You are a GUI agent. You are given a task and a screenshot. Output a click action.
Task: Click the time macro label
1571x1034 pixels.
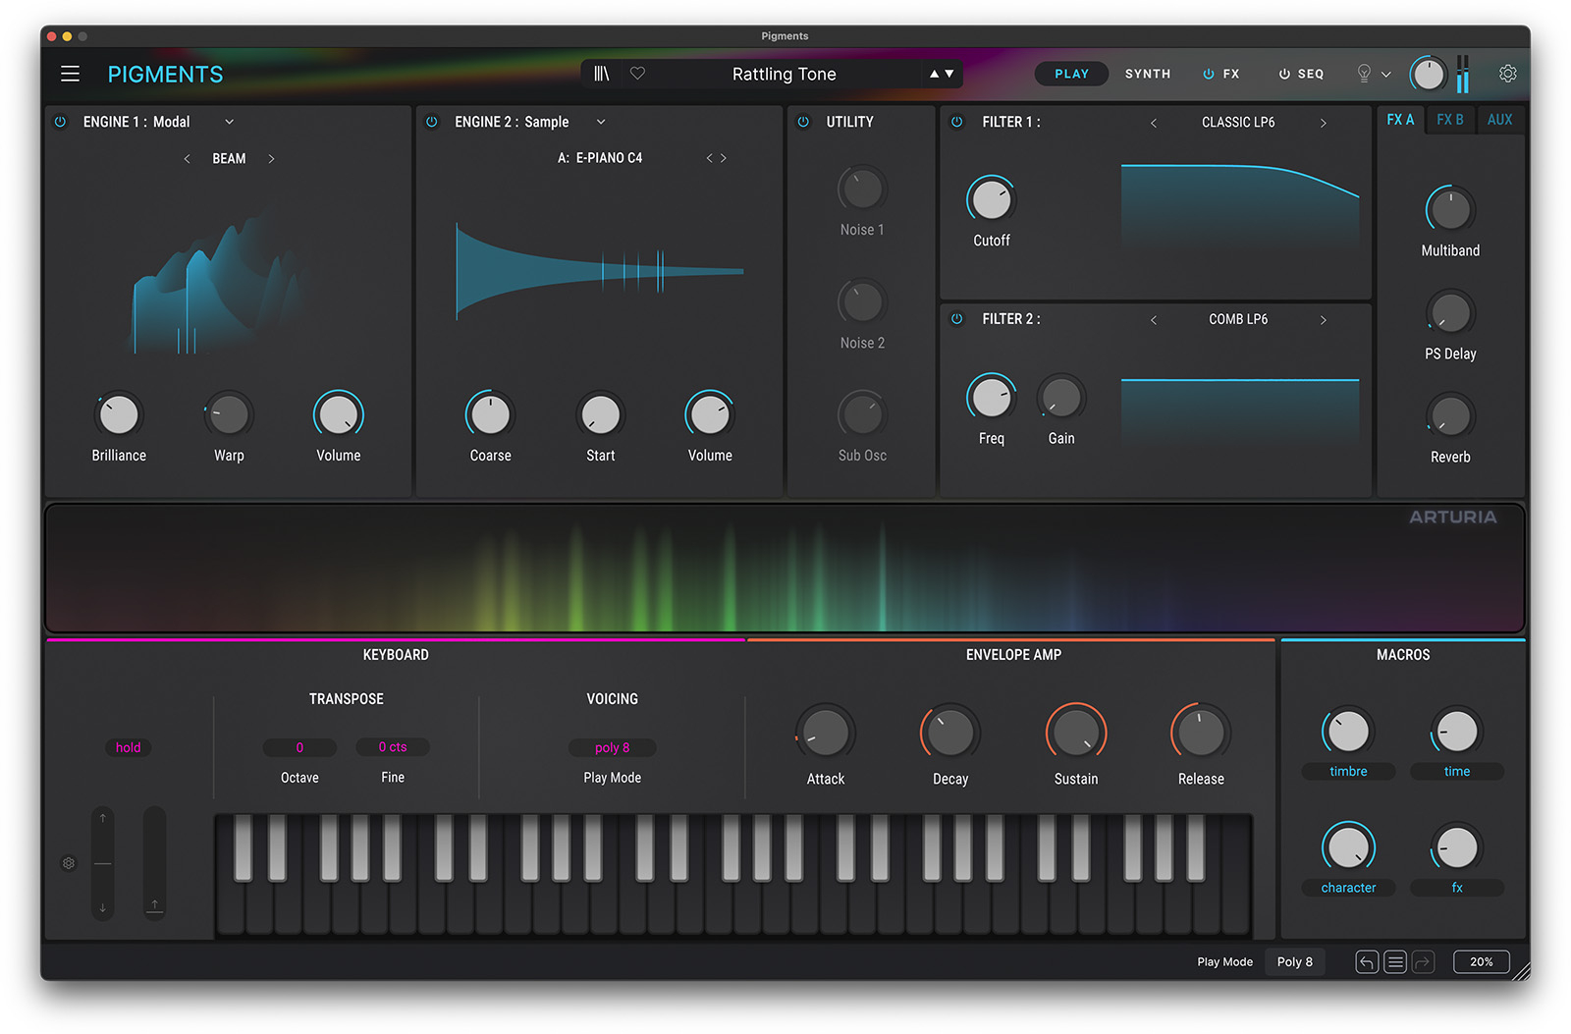point(1457,772)
